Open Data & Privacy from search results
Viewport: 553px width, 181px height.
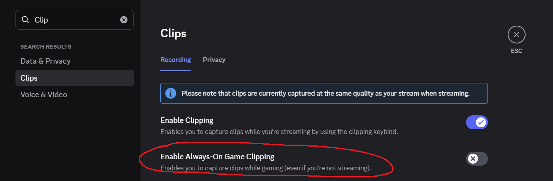pyautogui.click(x=45, y=61)
